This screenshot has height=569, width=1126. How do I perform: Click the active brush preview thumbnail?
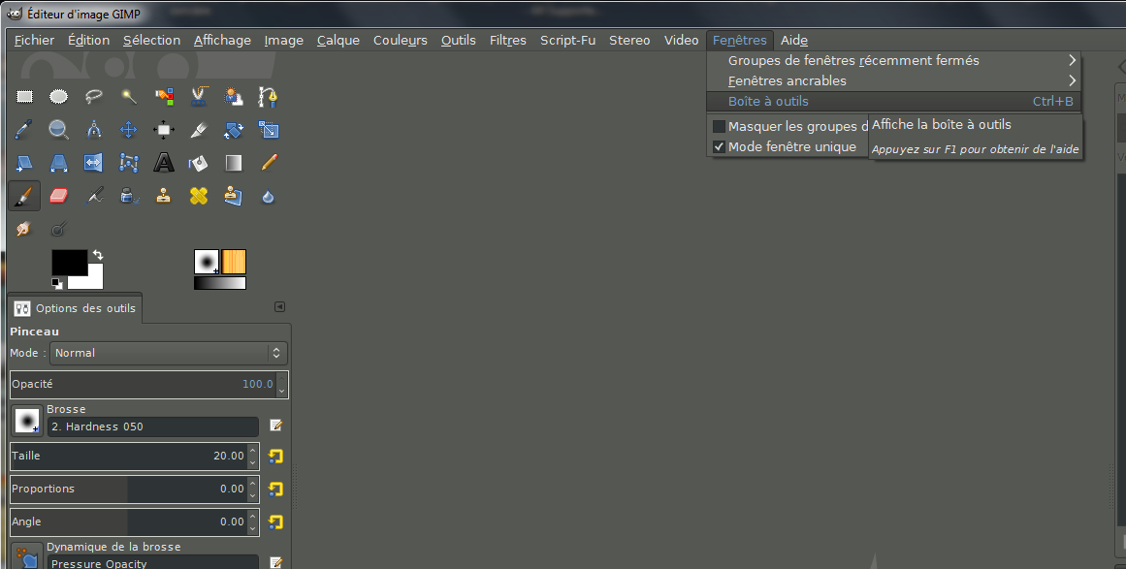tap(207, 262)
